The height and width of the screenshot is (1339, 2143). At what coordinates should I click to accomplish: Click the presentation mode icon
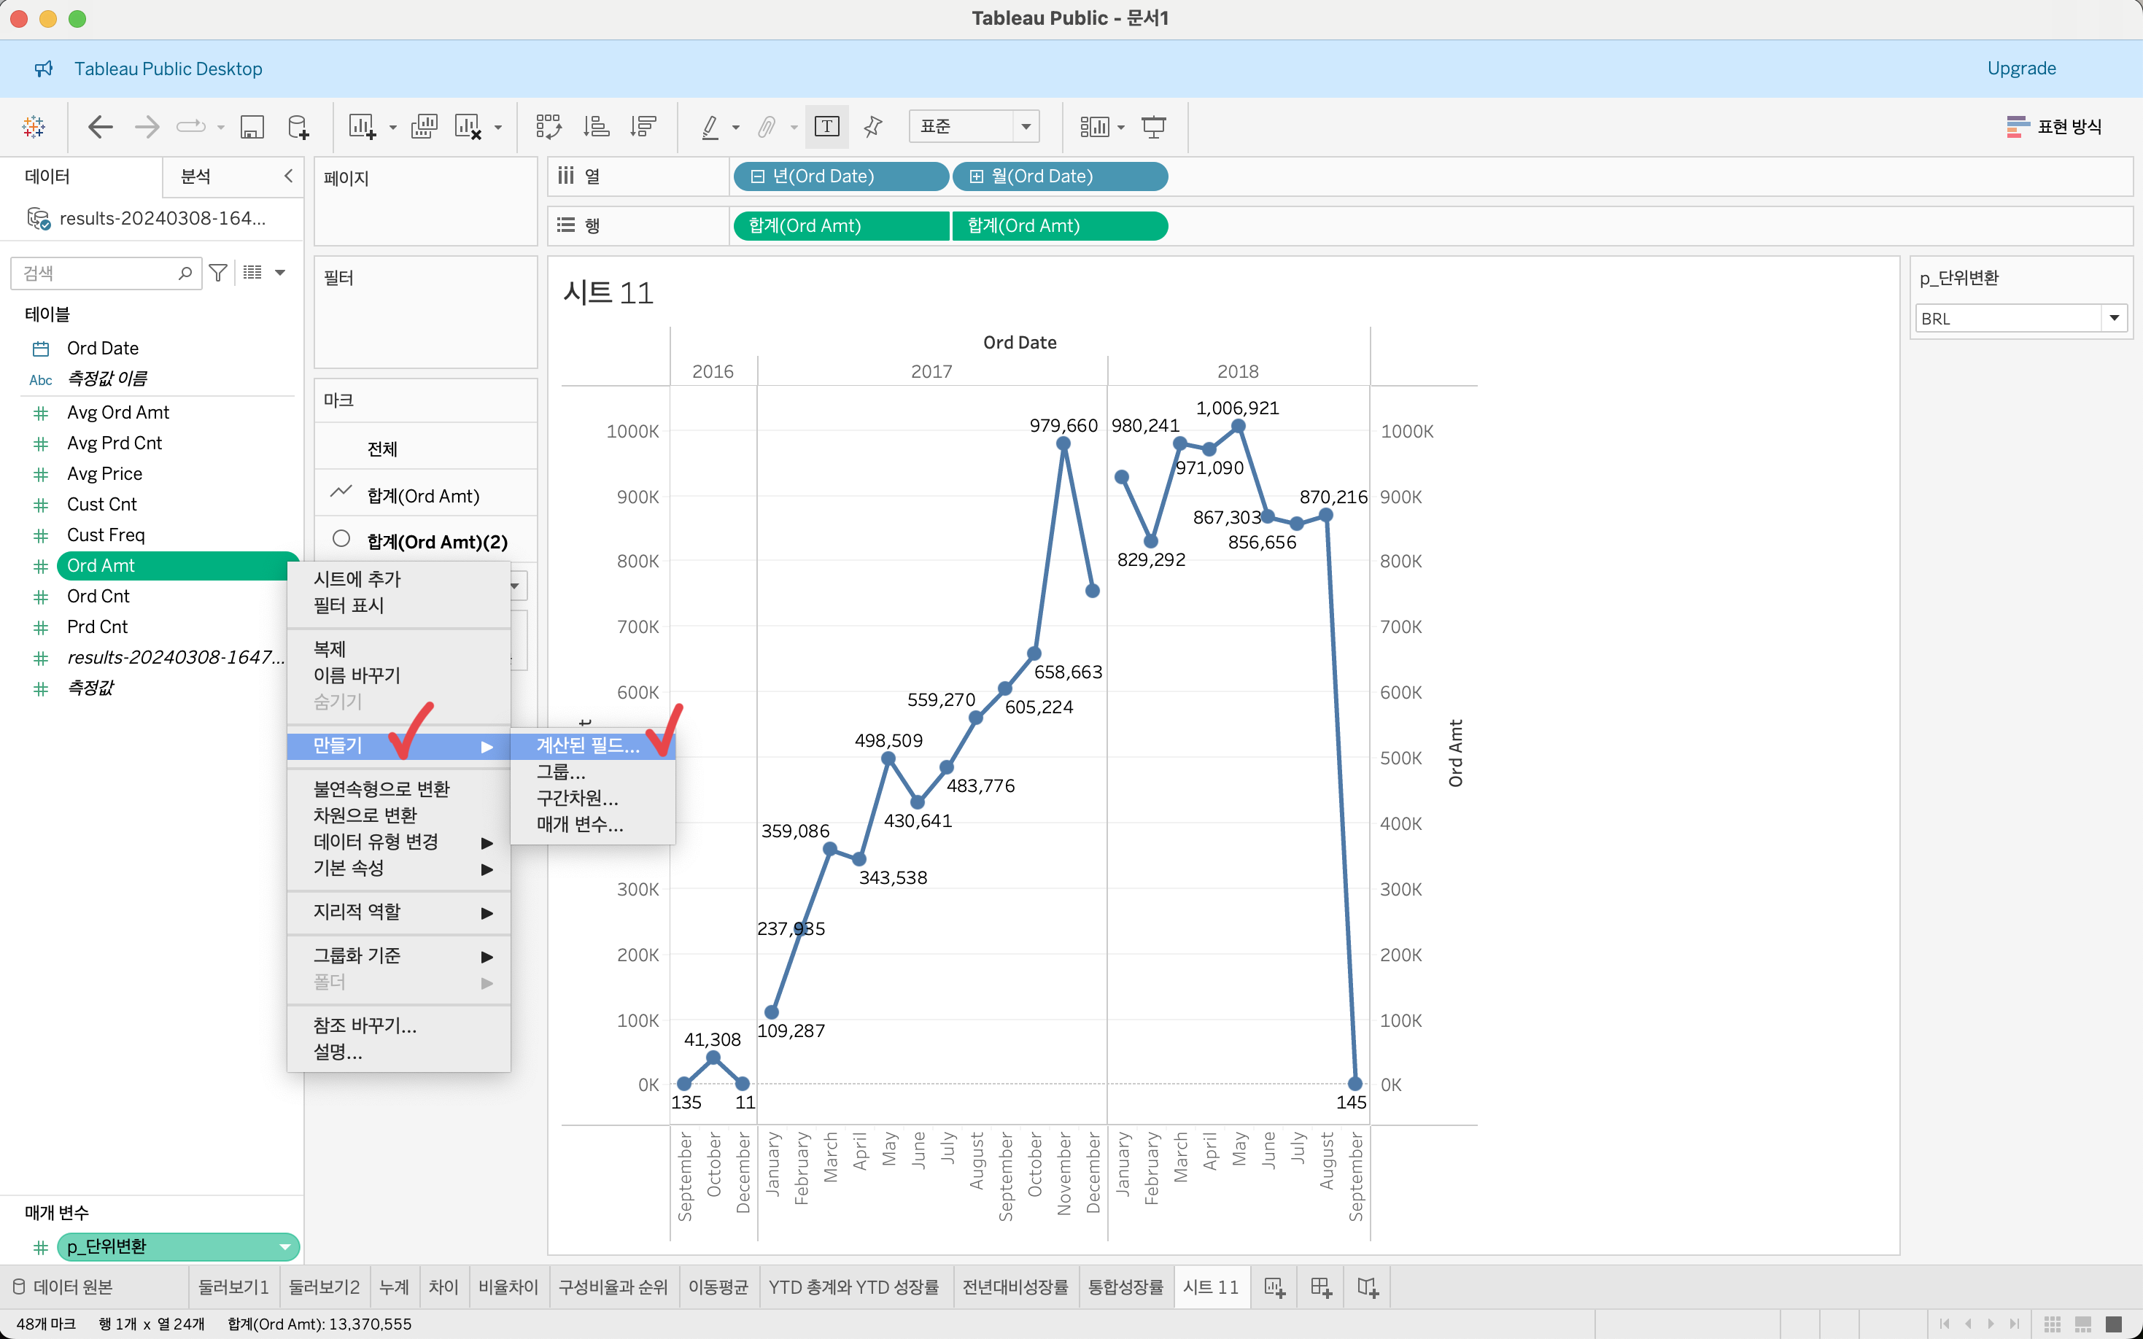pos(1153,127)
